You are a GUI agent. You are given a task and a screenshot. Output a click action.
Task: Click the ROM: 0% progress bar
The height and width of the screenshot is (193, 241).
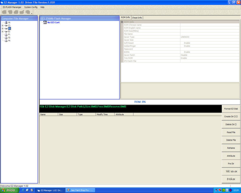coord(140,102)
